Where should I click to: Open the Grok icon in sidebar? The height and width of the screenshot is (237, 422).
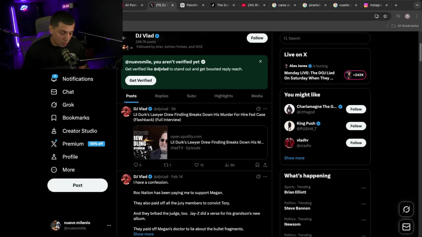(x=54, y=105)
